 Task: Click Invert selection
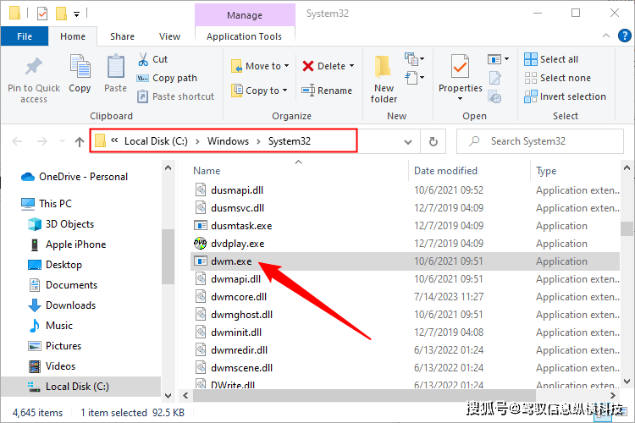click(x=565, y=96)
